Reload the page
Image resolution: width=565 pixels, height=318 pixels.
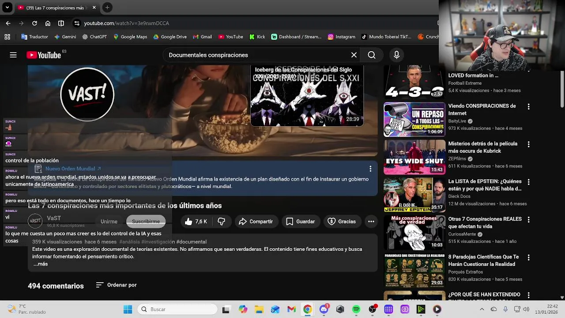(34, 23)
